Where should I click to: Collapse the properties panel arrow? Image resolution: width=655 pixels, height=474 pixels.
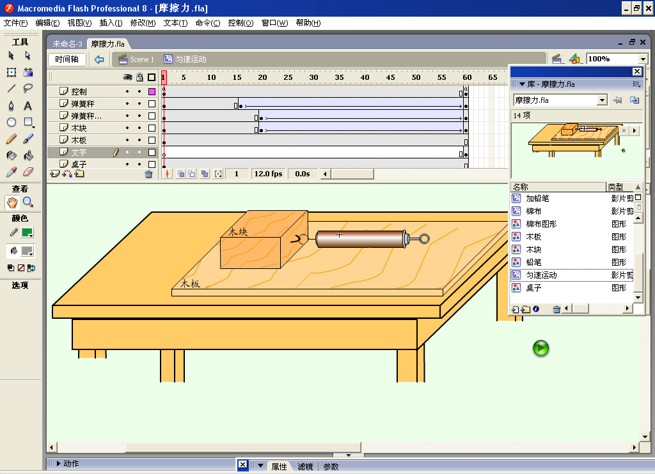261,466
